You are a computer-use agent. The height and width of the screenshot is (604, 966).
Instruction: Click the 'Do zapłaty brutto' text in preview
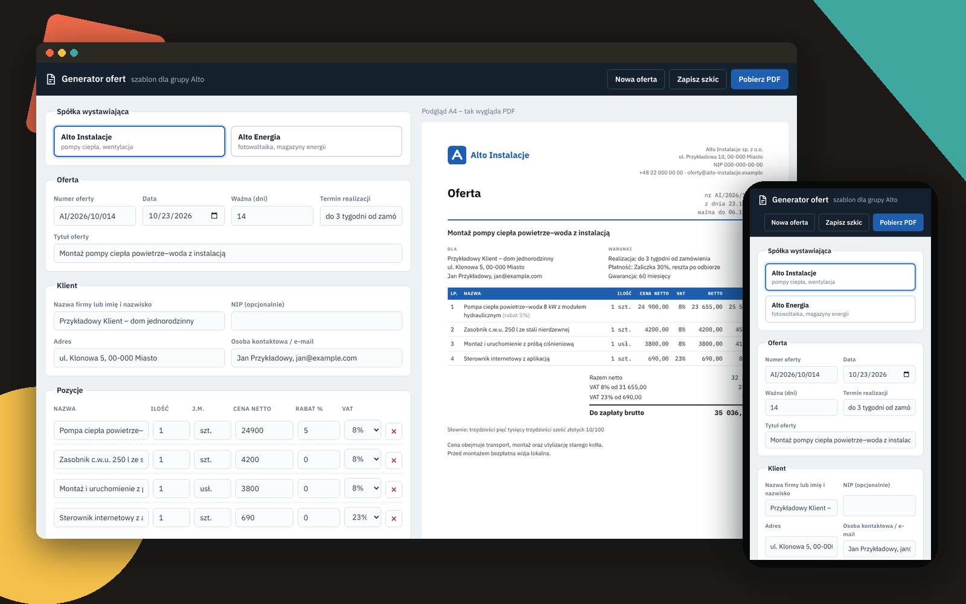pyautogui.click(x=616, y=413)
